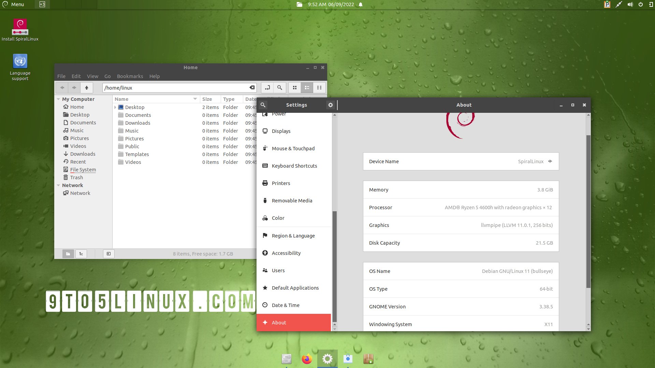Open Settings gear menu button
Image resolution: width=655 pixels, height=368 pixels.
(330, 105)
